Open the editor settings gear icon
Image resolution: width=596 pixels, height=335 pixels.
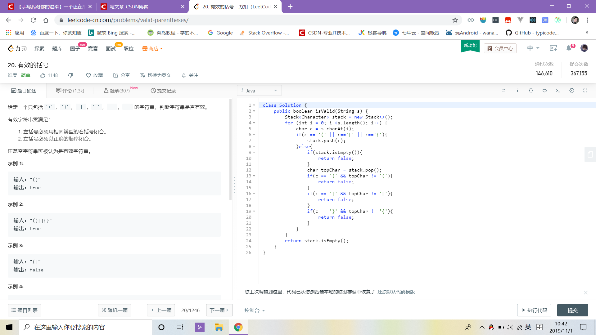571,91
